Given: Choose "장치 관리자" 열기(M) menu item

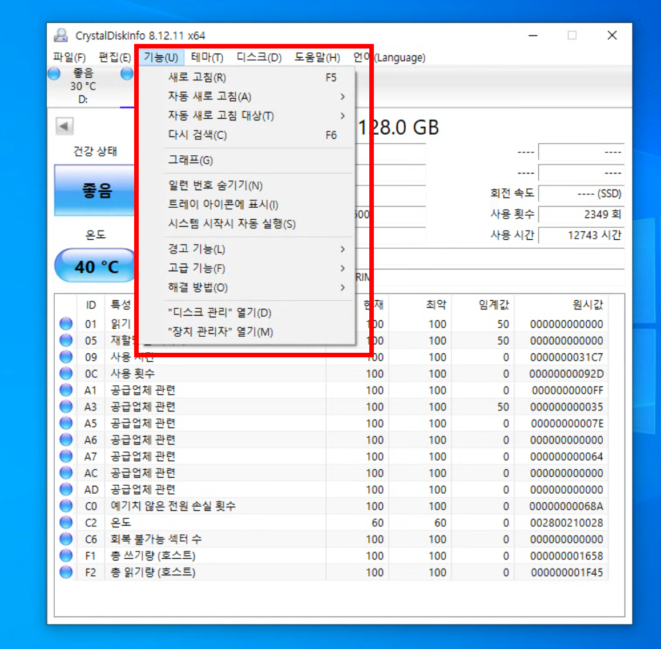Looking at the screenshot, I should [x=247, y=332].
